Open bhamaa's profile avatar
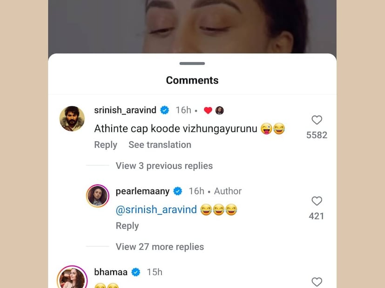The width and height of the screenshot is (385, 288). [x=72, y=278]
